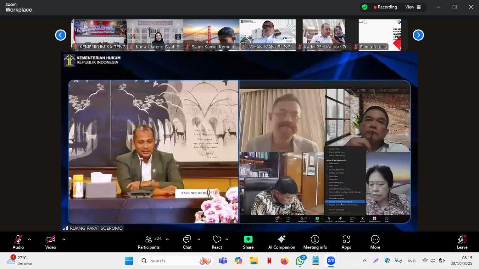This screenshot has width=479, height=269.
Task: Unmute the microphone with Audio button
Action: [18, 242]
